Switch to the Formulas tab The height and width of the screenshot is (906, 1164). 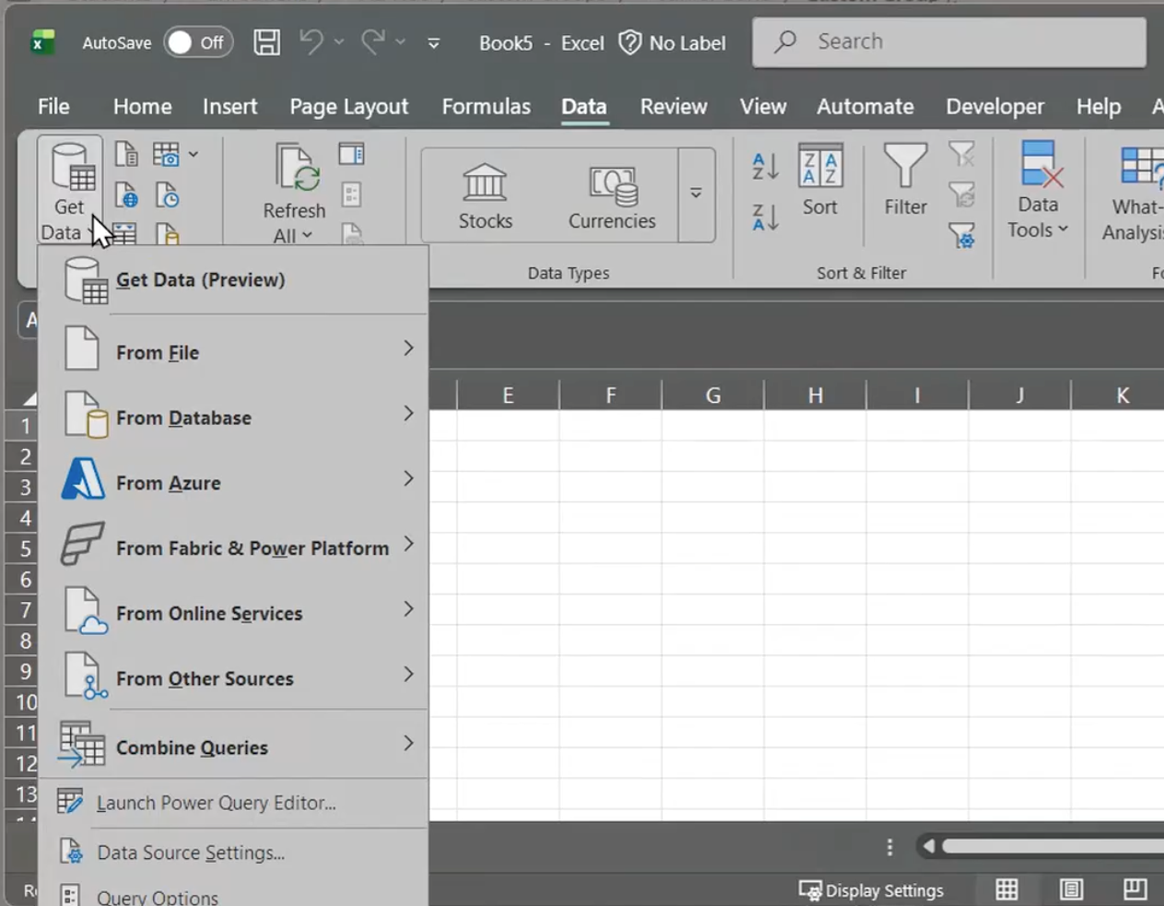tap(486, 107)
